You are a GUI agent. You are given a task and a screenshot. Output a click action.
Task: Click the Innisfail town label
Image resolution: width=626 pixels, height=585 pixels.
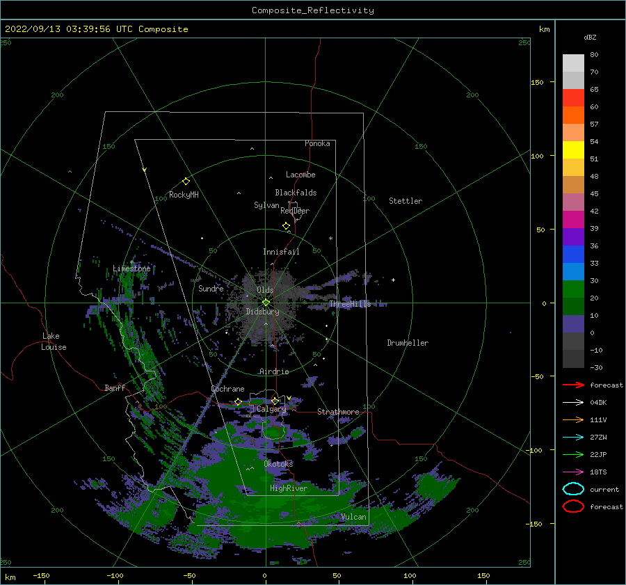point(281,252)
